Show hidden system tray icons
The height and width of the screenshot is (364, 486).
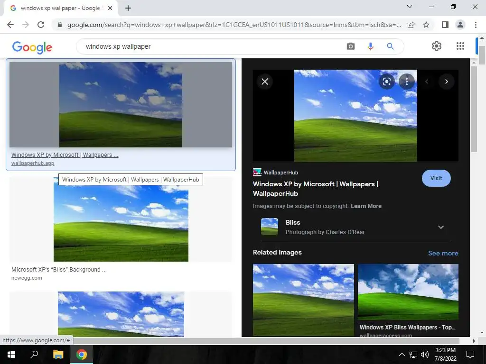point(402,355)
